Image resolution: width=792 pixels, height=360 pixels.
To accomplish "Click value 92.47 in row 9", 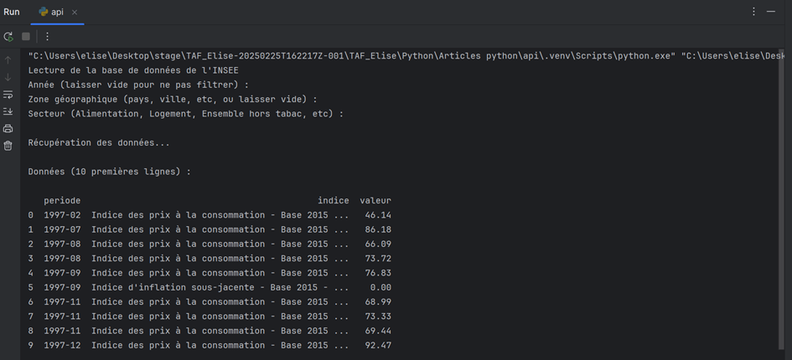I will click(x=378, y=346).
